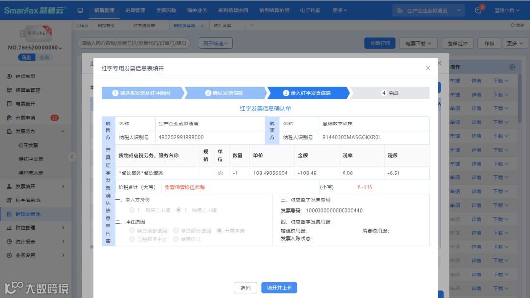Open the 电子档案 top menu
Image resolution: width=530 pixels, height=298 pixels.
310,10
